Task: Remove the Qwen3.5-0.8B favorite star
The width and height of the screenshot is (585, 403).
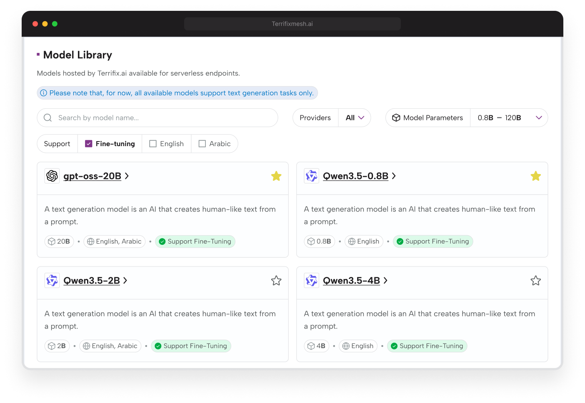Action: point(536,176)
